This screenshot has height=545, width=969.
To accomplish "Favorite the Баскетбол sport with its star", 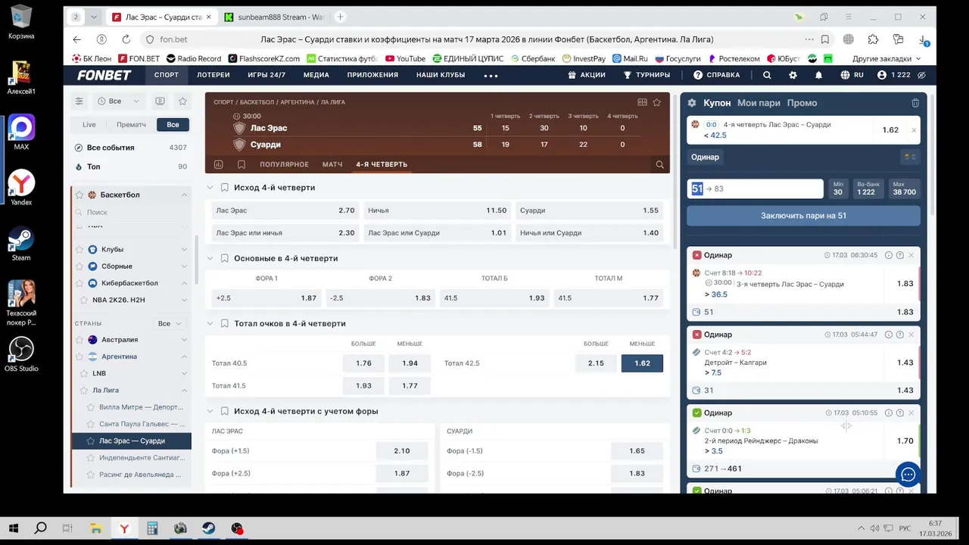I will [x=79, y=195].
